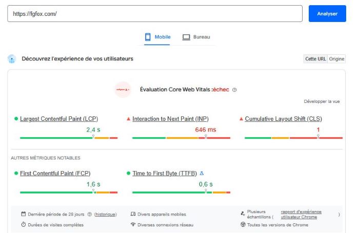Click the TTFB distribution bar
359x233 pixels.
coord(181,193)
